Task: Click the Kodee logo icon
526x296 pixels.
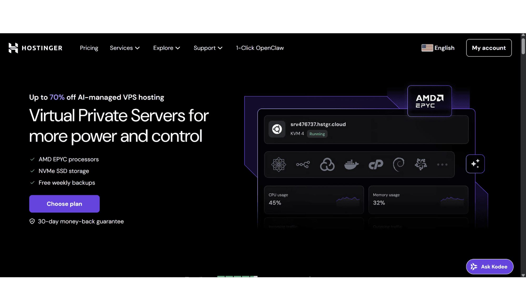Action: pos(474,267)
